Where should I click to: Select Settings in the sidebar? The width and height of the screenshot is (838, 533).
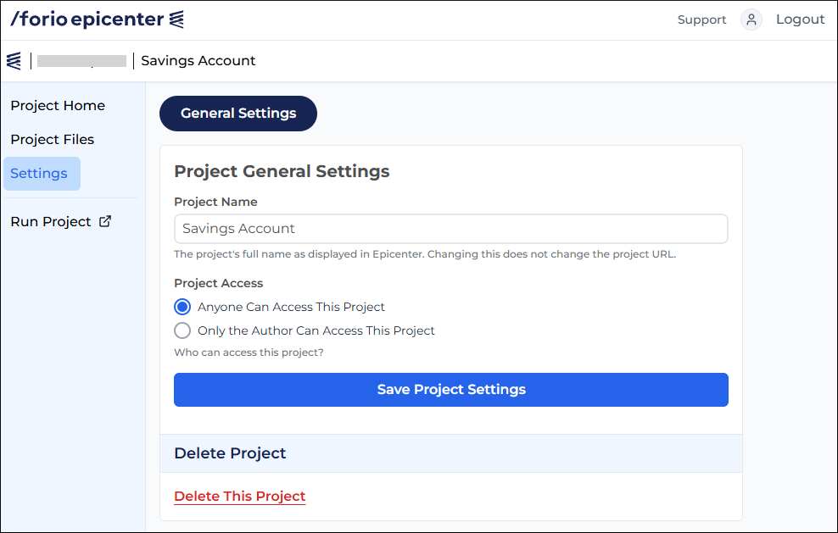tap(41, 173)
